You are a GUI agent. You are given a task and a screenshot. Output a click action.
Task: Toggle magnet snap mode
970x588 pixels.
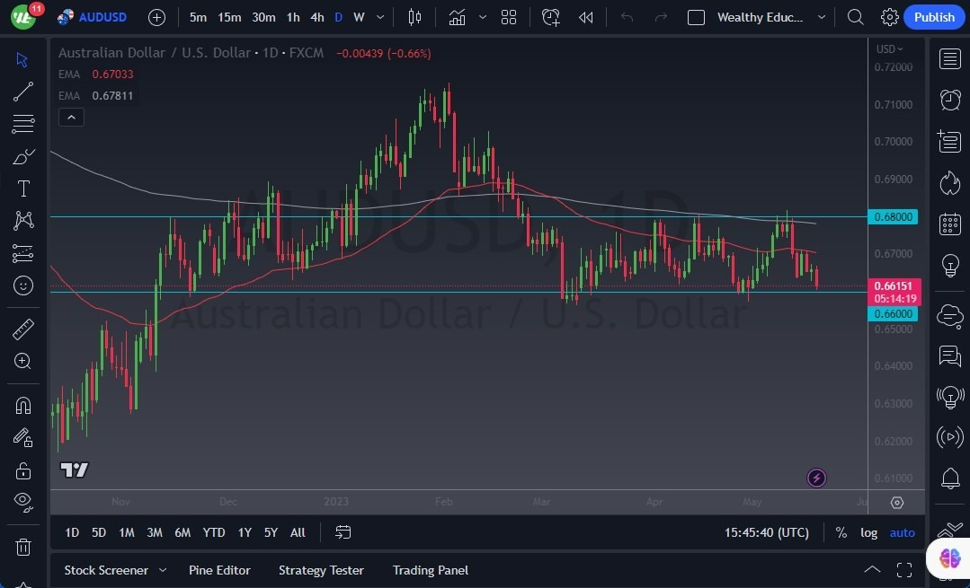point(23,405)
